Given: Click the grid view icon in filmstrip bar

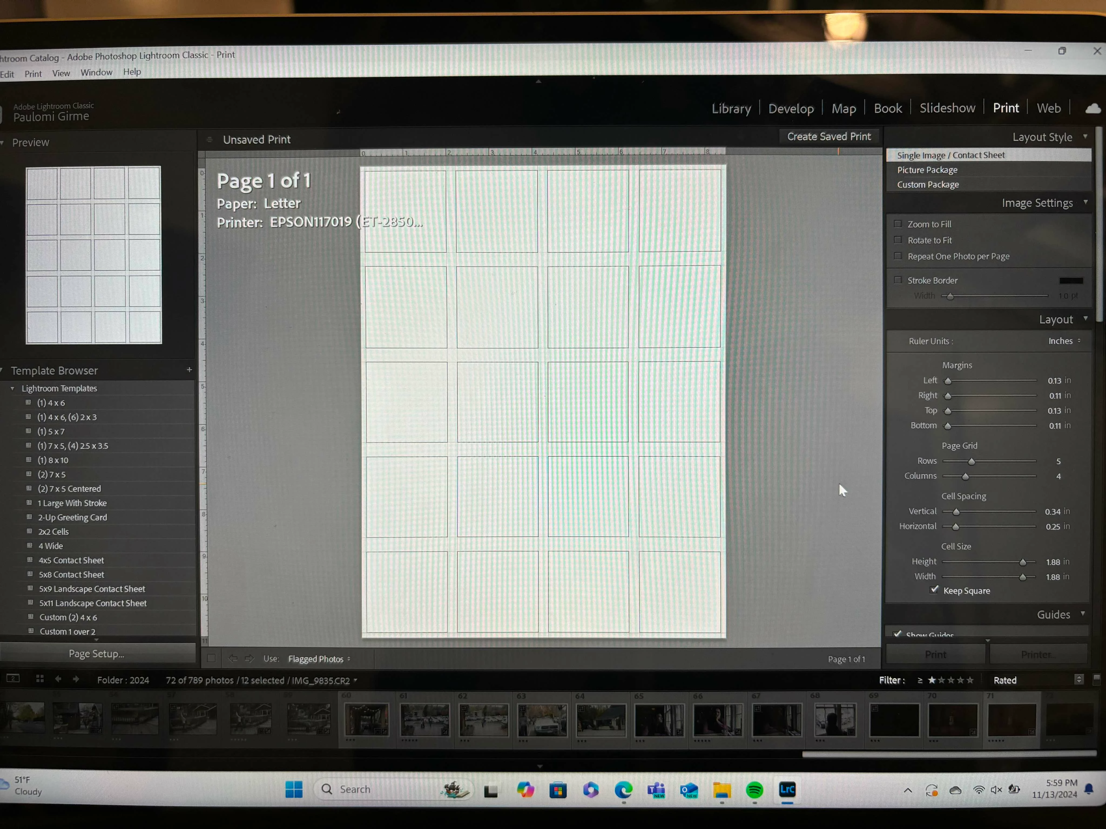Looking at the screenshot, I should click(x=40, y=679).
